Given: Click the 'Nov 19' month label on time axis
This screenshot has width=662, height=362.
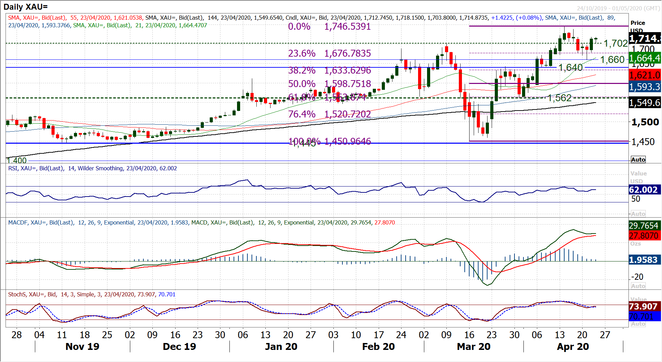Looking at the screenshot, I should [82, 347].
